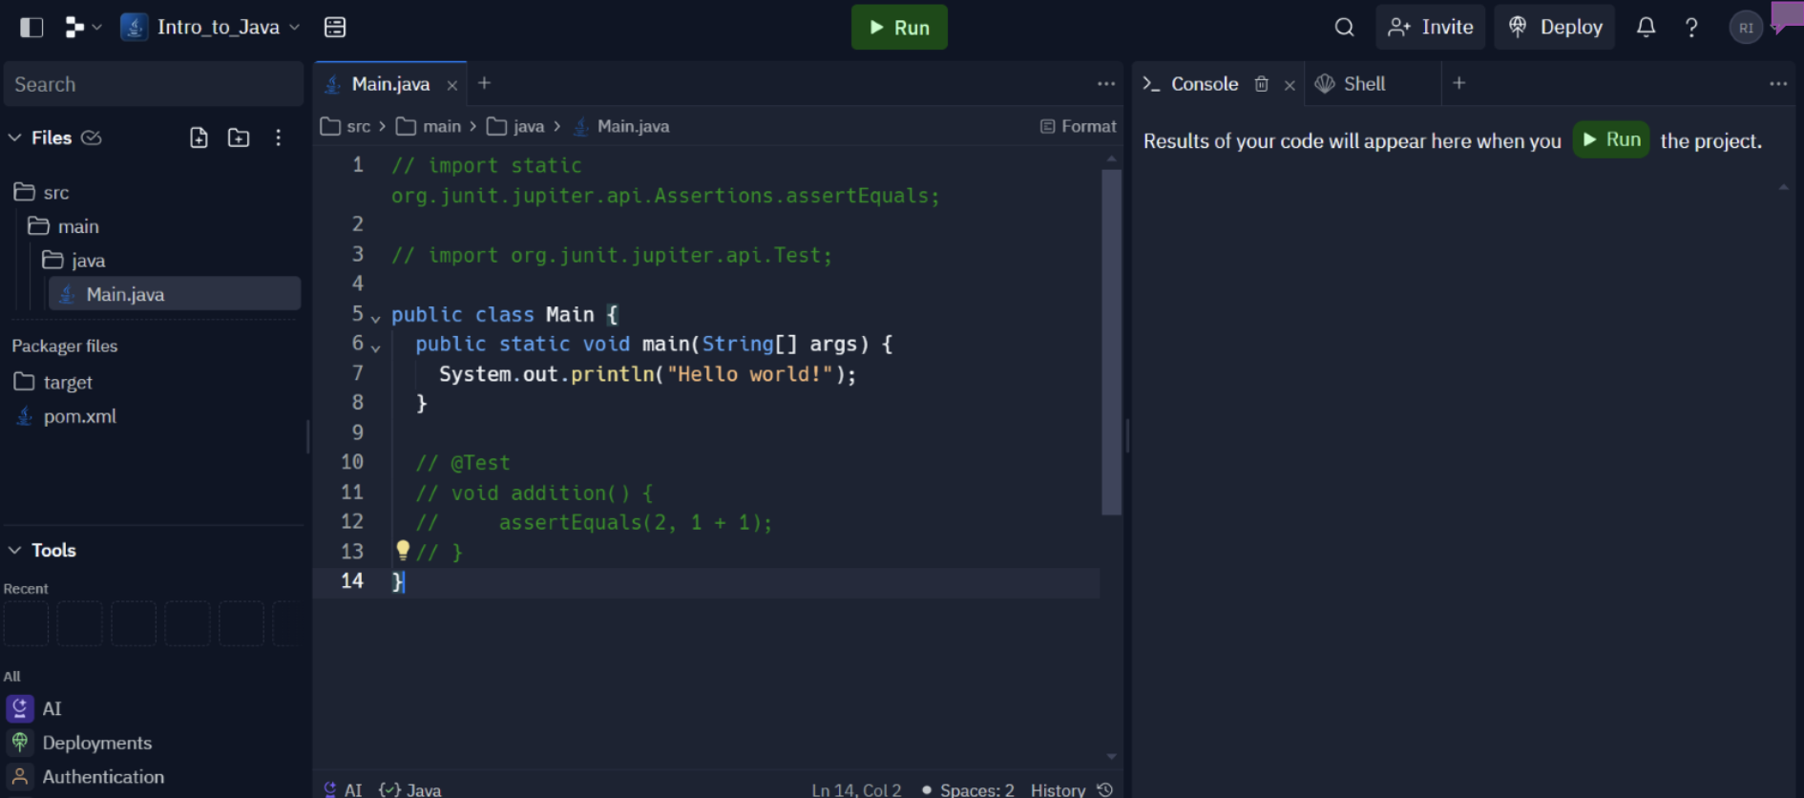Click the Hello world! string on line 7
Viewport: 1804px width, 798px height.
tap(749, 374)
